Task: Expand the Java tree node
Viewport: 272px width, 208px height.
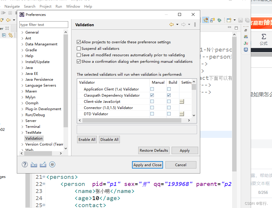Action: 23,67
